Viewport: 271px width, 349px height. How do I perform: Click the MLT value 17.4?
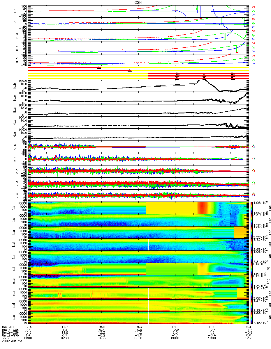point(28,327)
